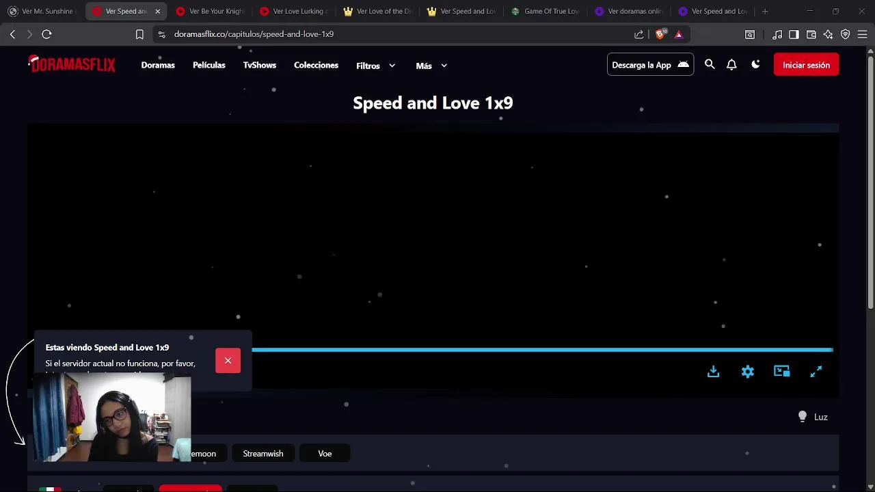Enable picture-in-picture in the player
The height and width of the screenshot is (492, 875).
tap(781, 371)
